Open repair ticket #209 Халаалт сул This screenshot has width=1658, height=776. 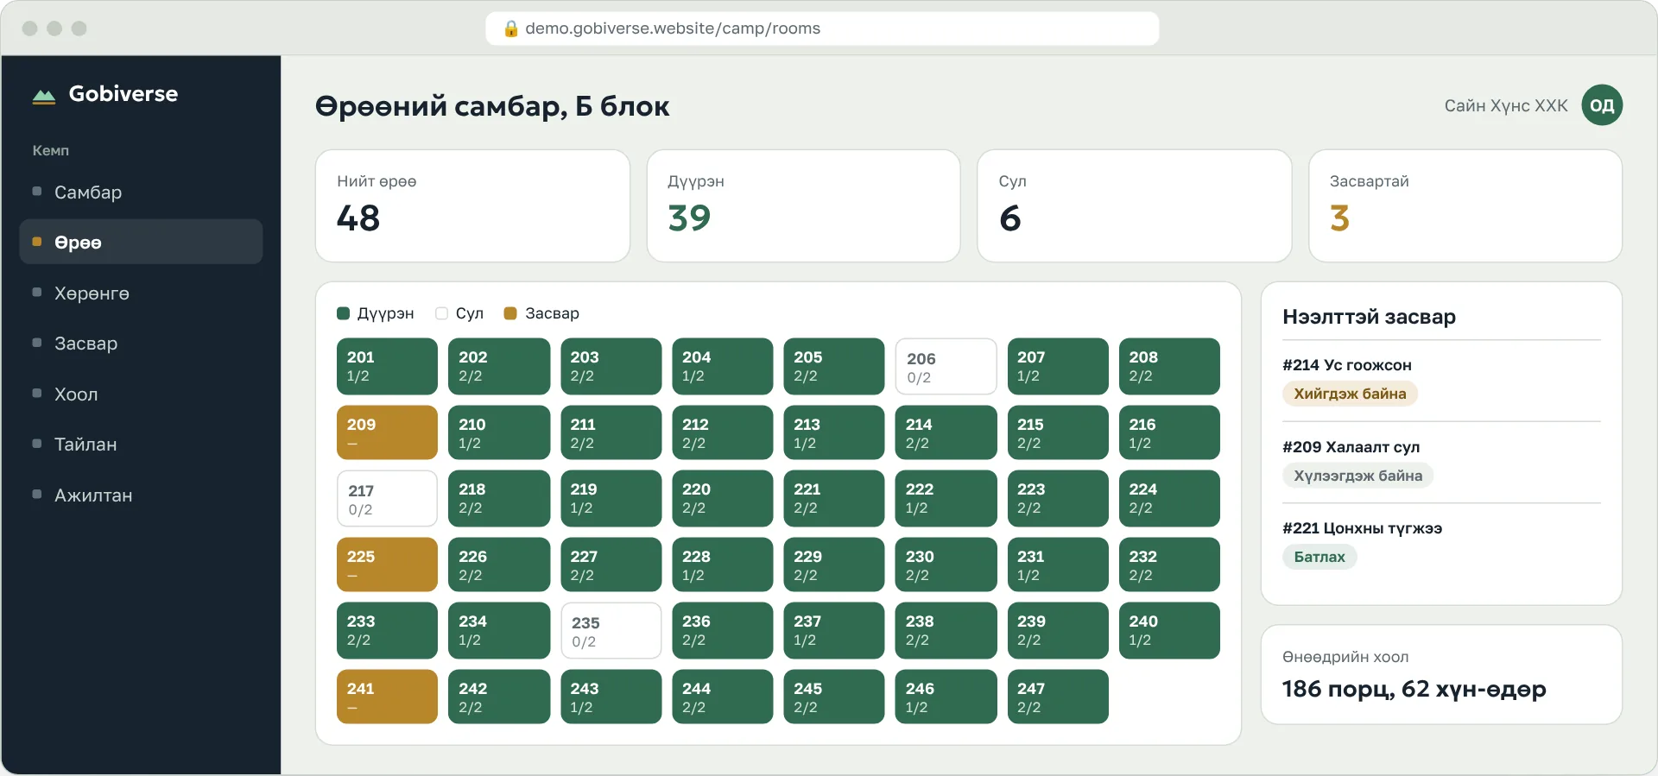coord(1351,447)
